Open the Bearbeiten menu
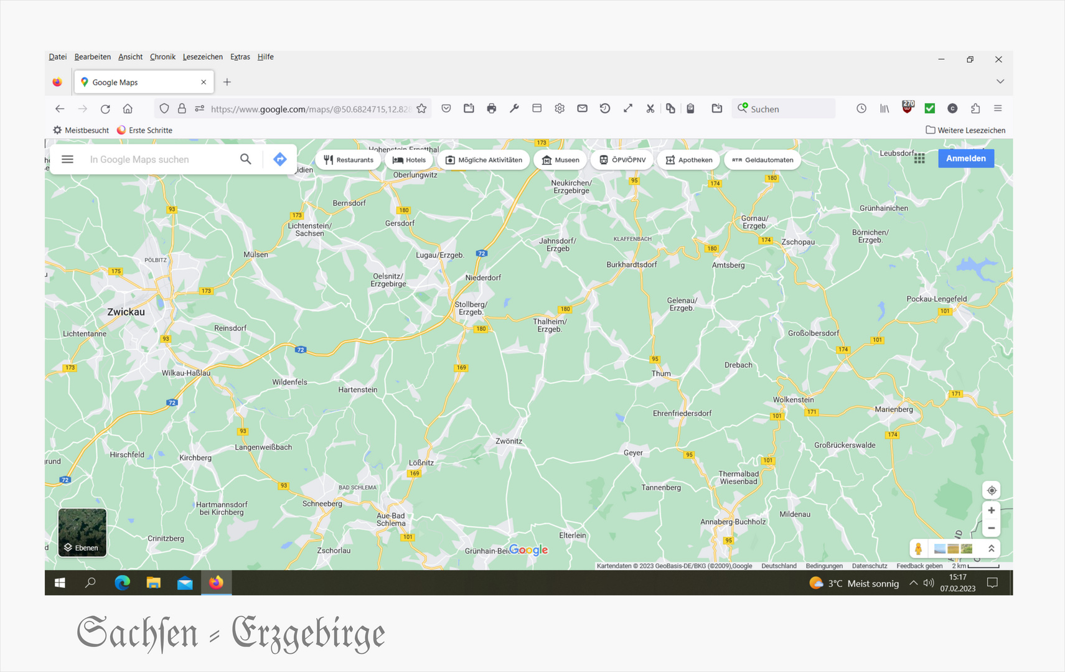 pos(93,57)
